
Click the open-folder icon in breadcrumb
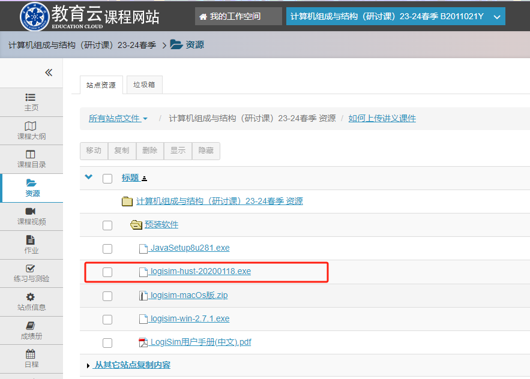(x=176, y=44)
